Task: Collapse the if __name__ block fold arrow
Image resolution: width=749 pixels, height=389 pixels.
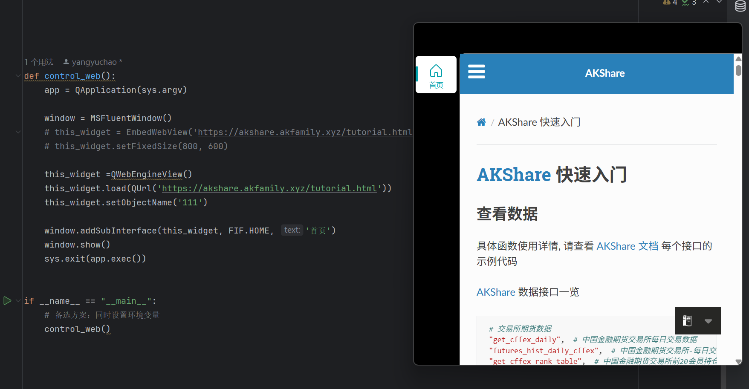Action: [18, 301]
